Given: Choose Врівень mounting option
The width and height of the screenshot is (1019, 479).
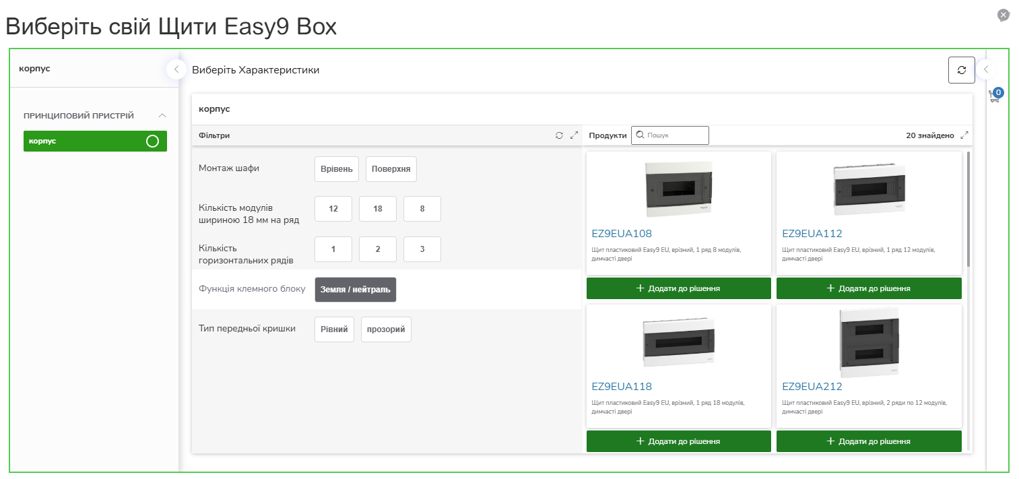Looking at the screenshot, I should pyautogui.click(x=336, y=169).
